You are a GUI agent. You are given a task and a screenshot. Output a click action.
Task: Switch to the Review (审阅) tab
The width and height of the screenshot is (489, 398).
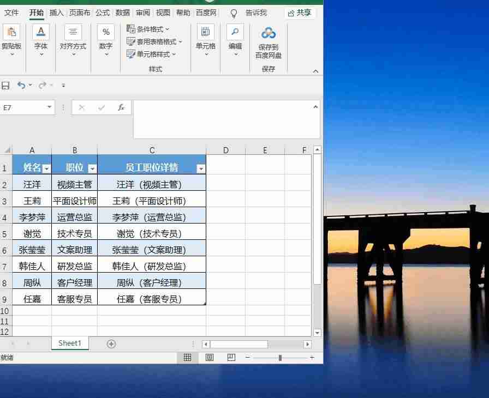point(143,13)
